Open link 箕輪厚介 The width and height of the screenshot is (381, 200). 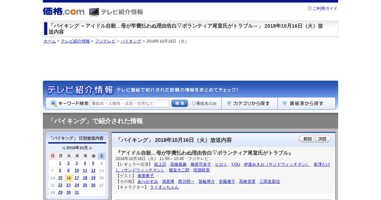(207, 182)
